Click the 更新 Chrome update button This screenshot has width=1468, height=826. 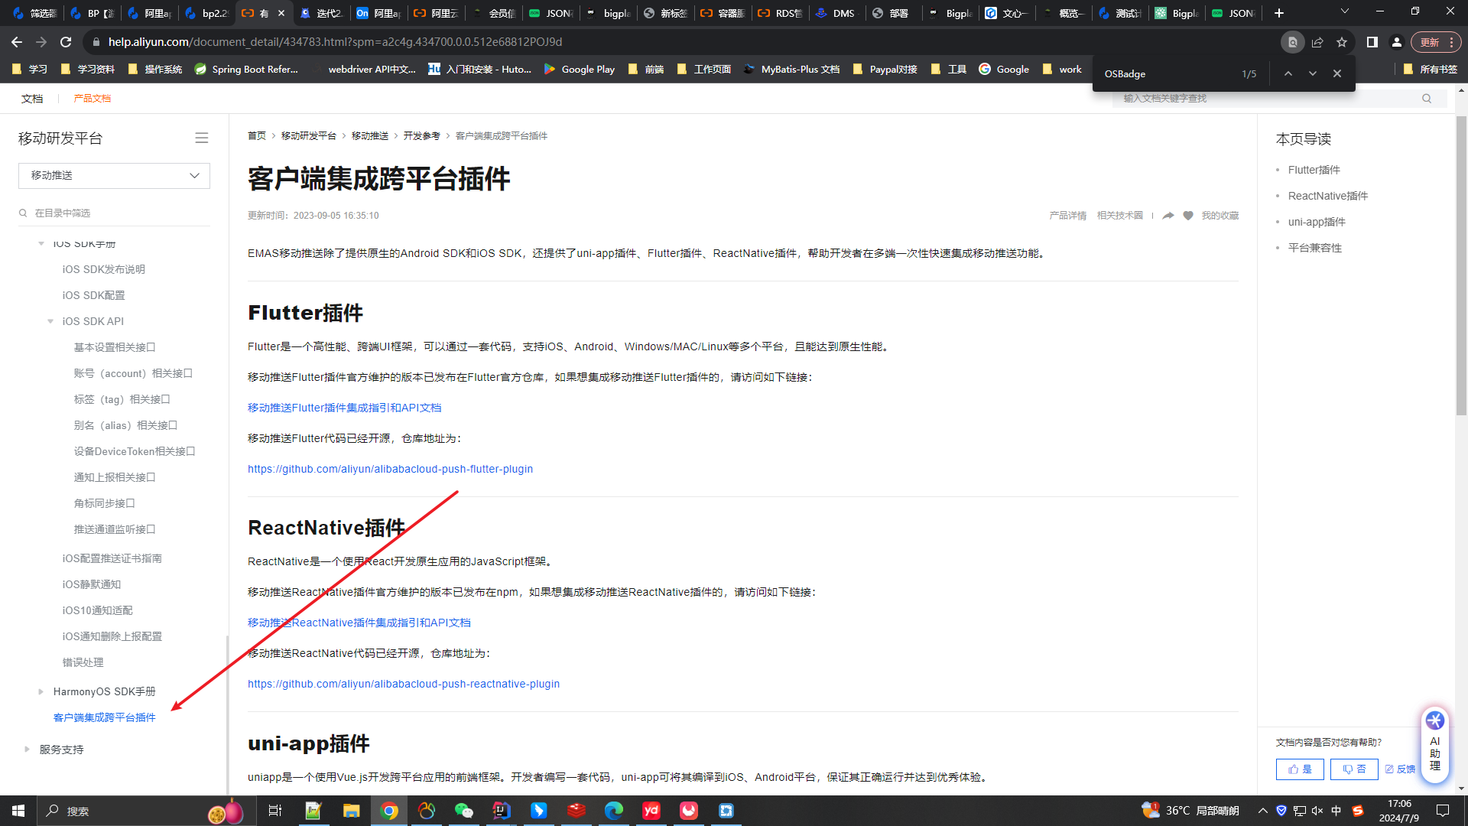[1430, 42]
